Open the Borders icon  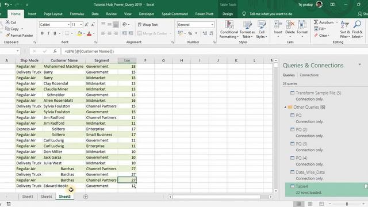coord(67,33)
